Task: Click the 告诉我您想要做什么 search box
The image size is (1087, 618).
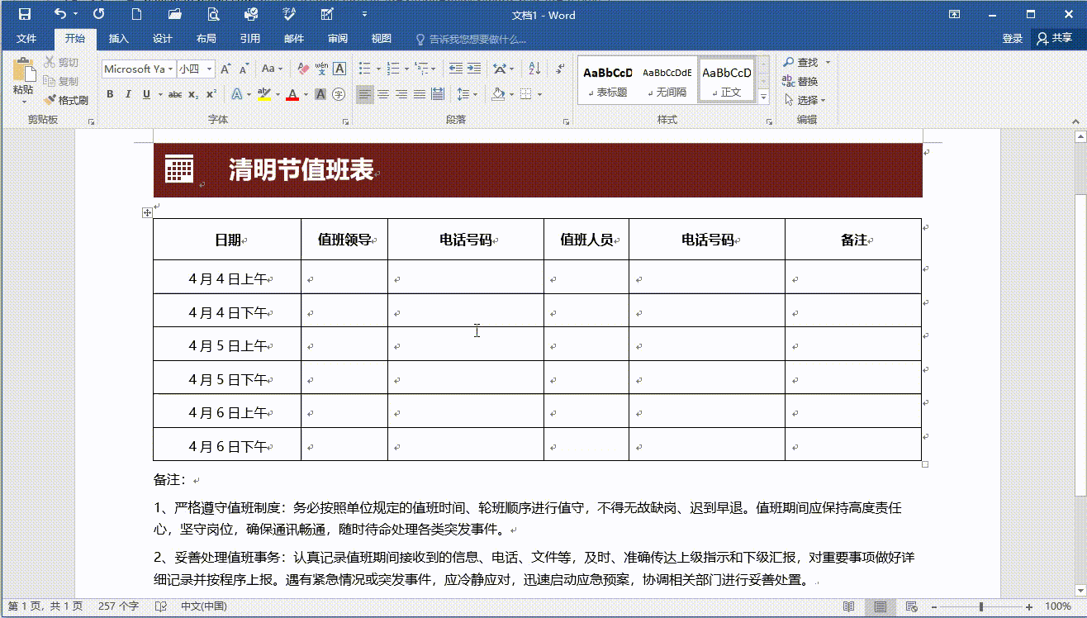Action: (471, 39)
